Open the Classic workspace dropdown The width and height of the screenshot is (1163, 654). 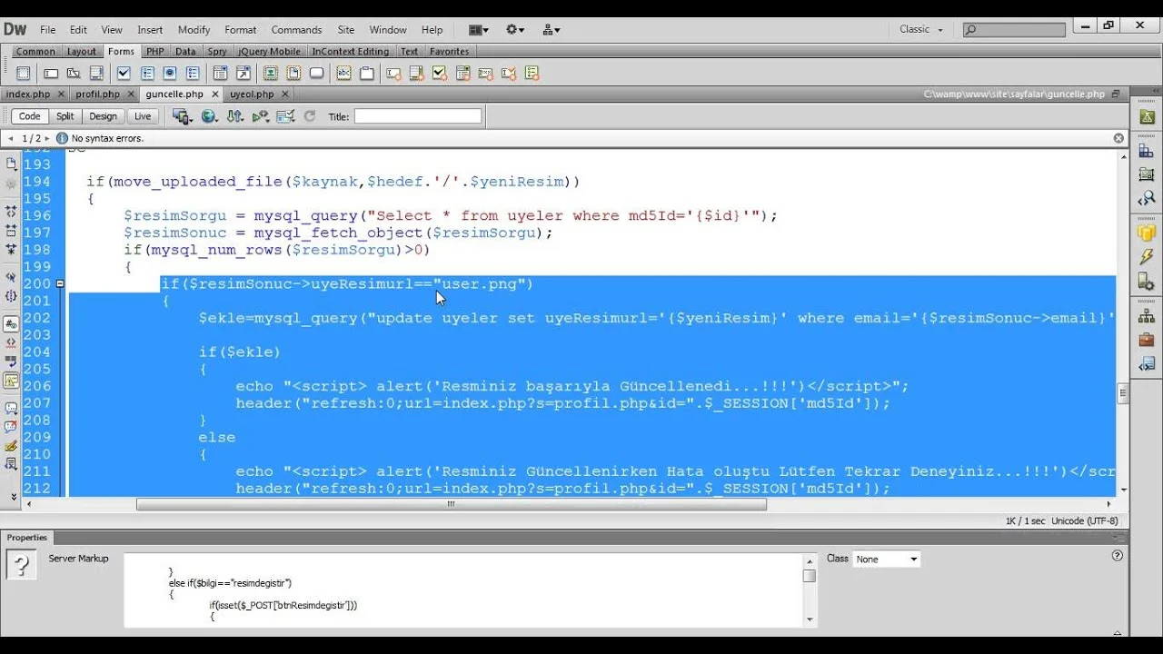click(x=921, y=29)
